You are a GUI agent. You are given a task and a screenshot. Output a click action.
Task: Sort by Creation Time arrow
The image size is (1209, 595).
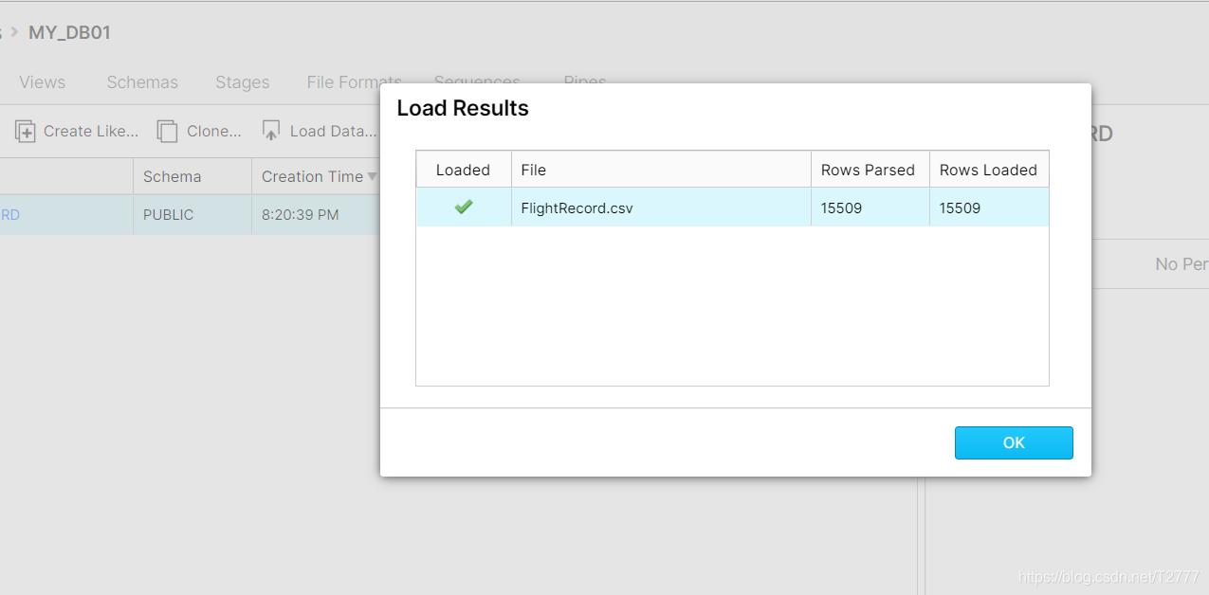pyautogui.click(x=373, y=176)
